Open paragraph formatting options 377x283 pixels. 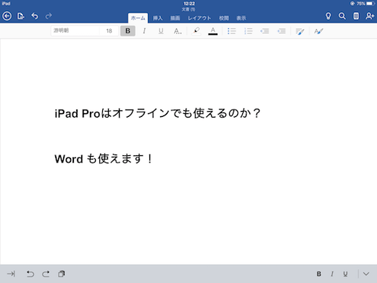[300, 31]
